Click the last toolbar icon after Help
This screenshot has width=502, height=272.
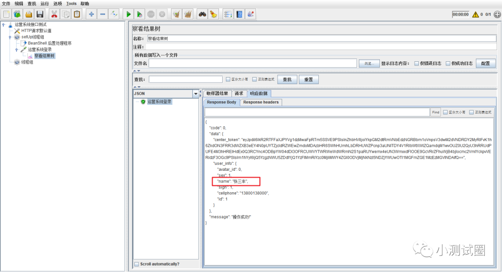point(251,14)
